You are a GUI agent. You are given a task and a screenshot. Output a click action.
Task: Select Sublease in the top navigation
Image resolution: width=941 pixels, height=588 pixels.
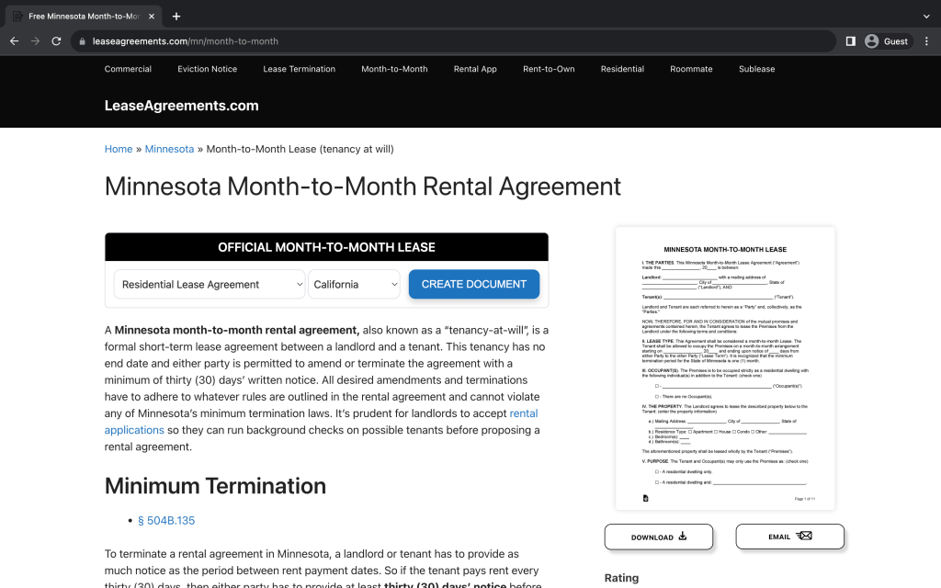[x=756, y=69]
